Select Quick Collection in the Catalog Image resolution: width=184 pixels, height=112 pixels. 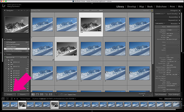click(17, 47)
